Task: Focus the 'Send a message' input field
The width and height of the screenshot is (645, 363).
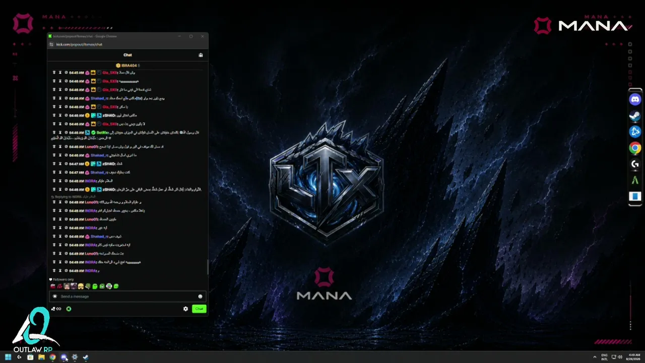Action: click(128, 296)
